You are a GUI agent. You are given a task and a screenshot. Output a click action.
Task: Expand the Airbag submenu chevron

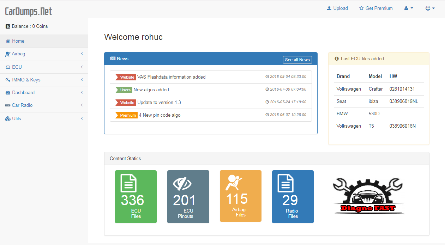[x=82, y=54]
